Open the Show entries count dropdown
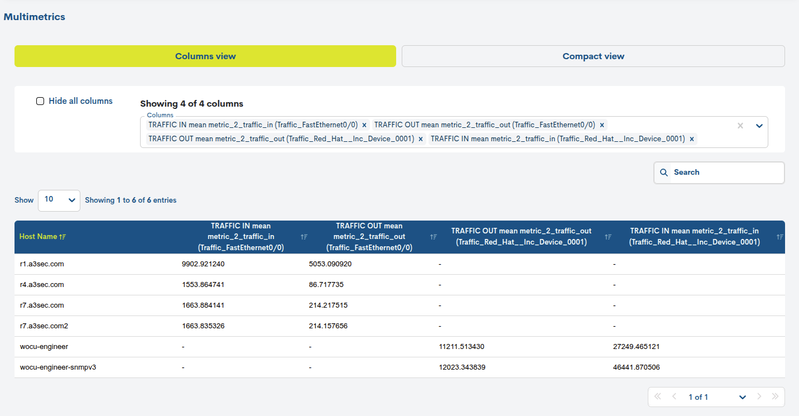This screenshot has height=416, width=799. [x=59, y=200]
